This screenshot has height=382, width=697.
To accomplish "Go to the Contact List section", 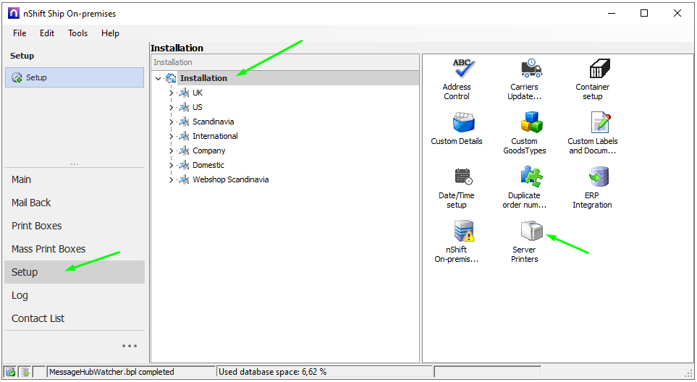I will [38, 318].
